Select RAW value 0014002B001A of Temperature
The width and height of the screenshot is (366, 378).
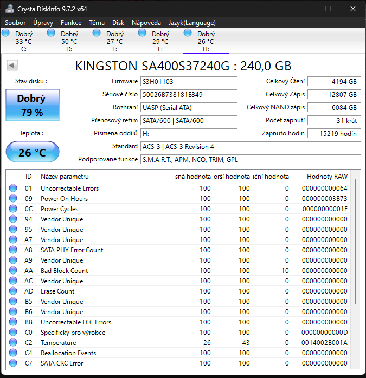(324, 343)
